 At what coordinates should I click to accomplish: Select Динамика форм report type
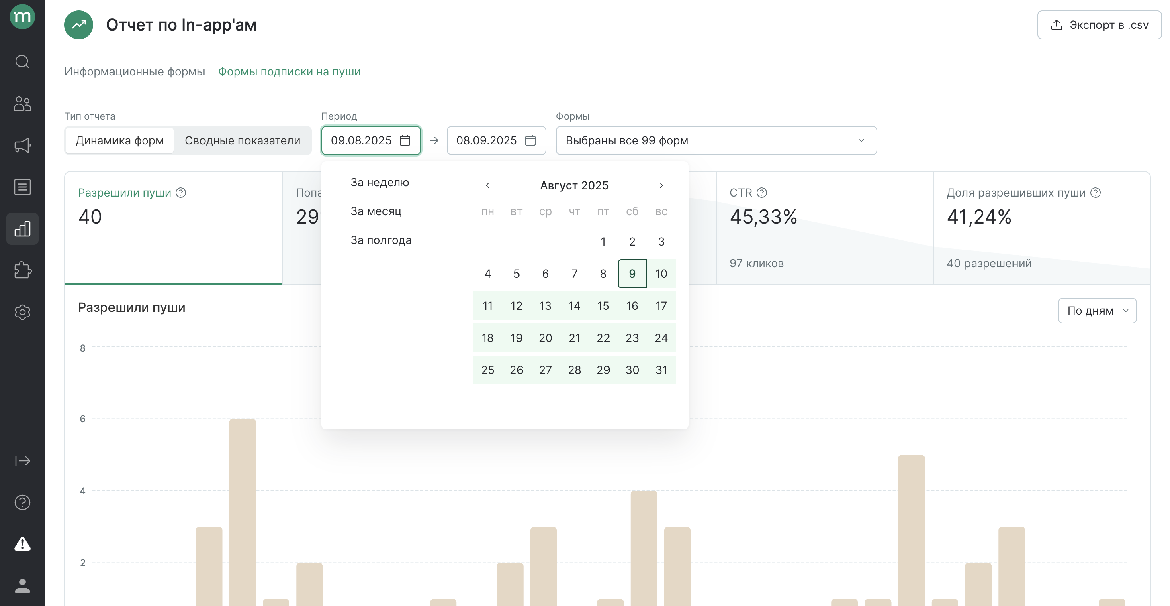119,140
